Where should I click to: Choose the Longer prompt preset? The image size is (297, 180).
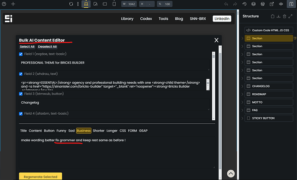(112, 131)
